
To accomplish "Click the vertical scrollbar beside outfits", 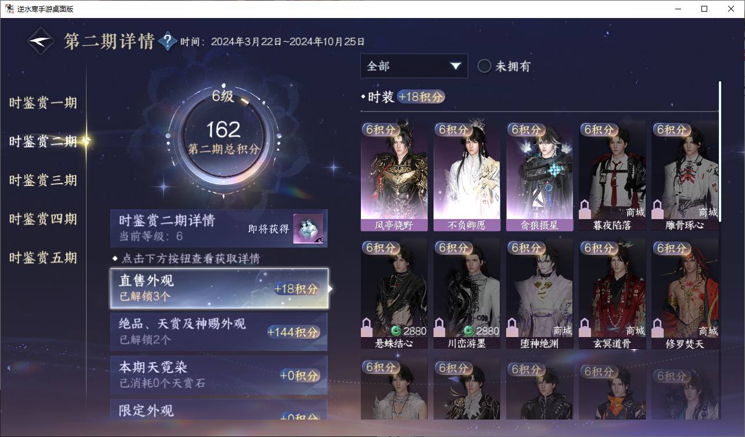I will [721, 151].
